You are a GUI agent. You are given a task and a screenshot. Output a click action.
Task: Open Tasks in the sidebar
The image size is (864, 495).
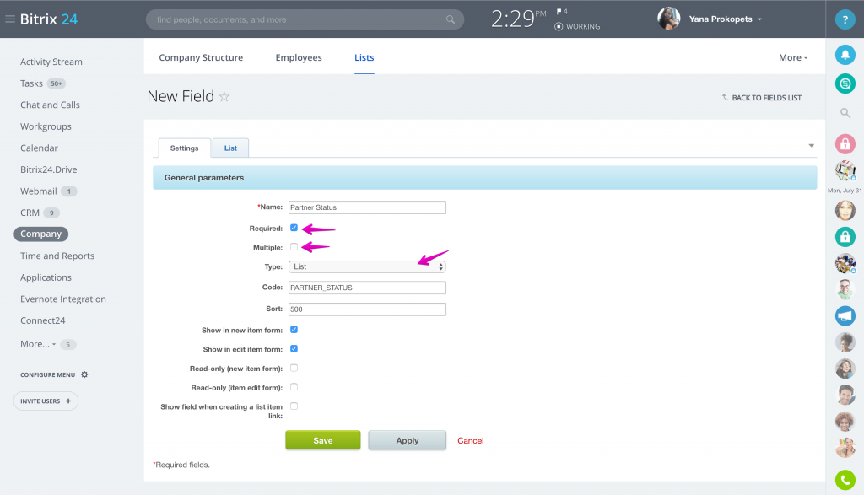[31, 83]
